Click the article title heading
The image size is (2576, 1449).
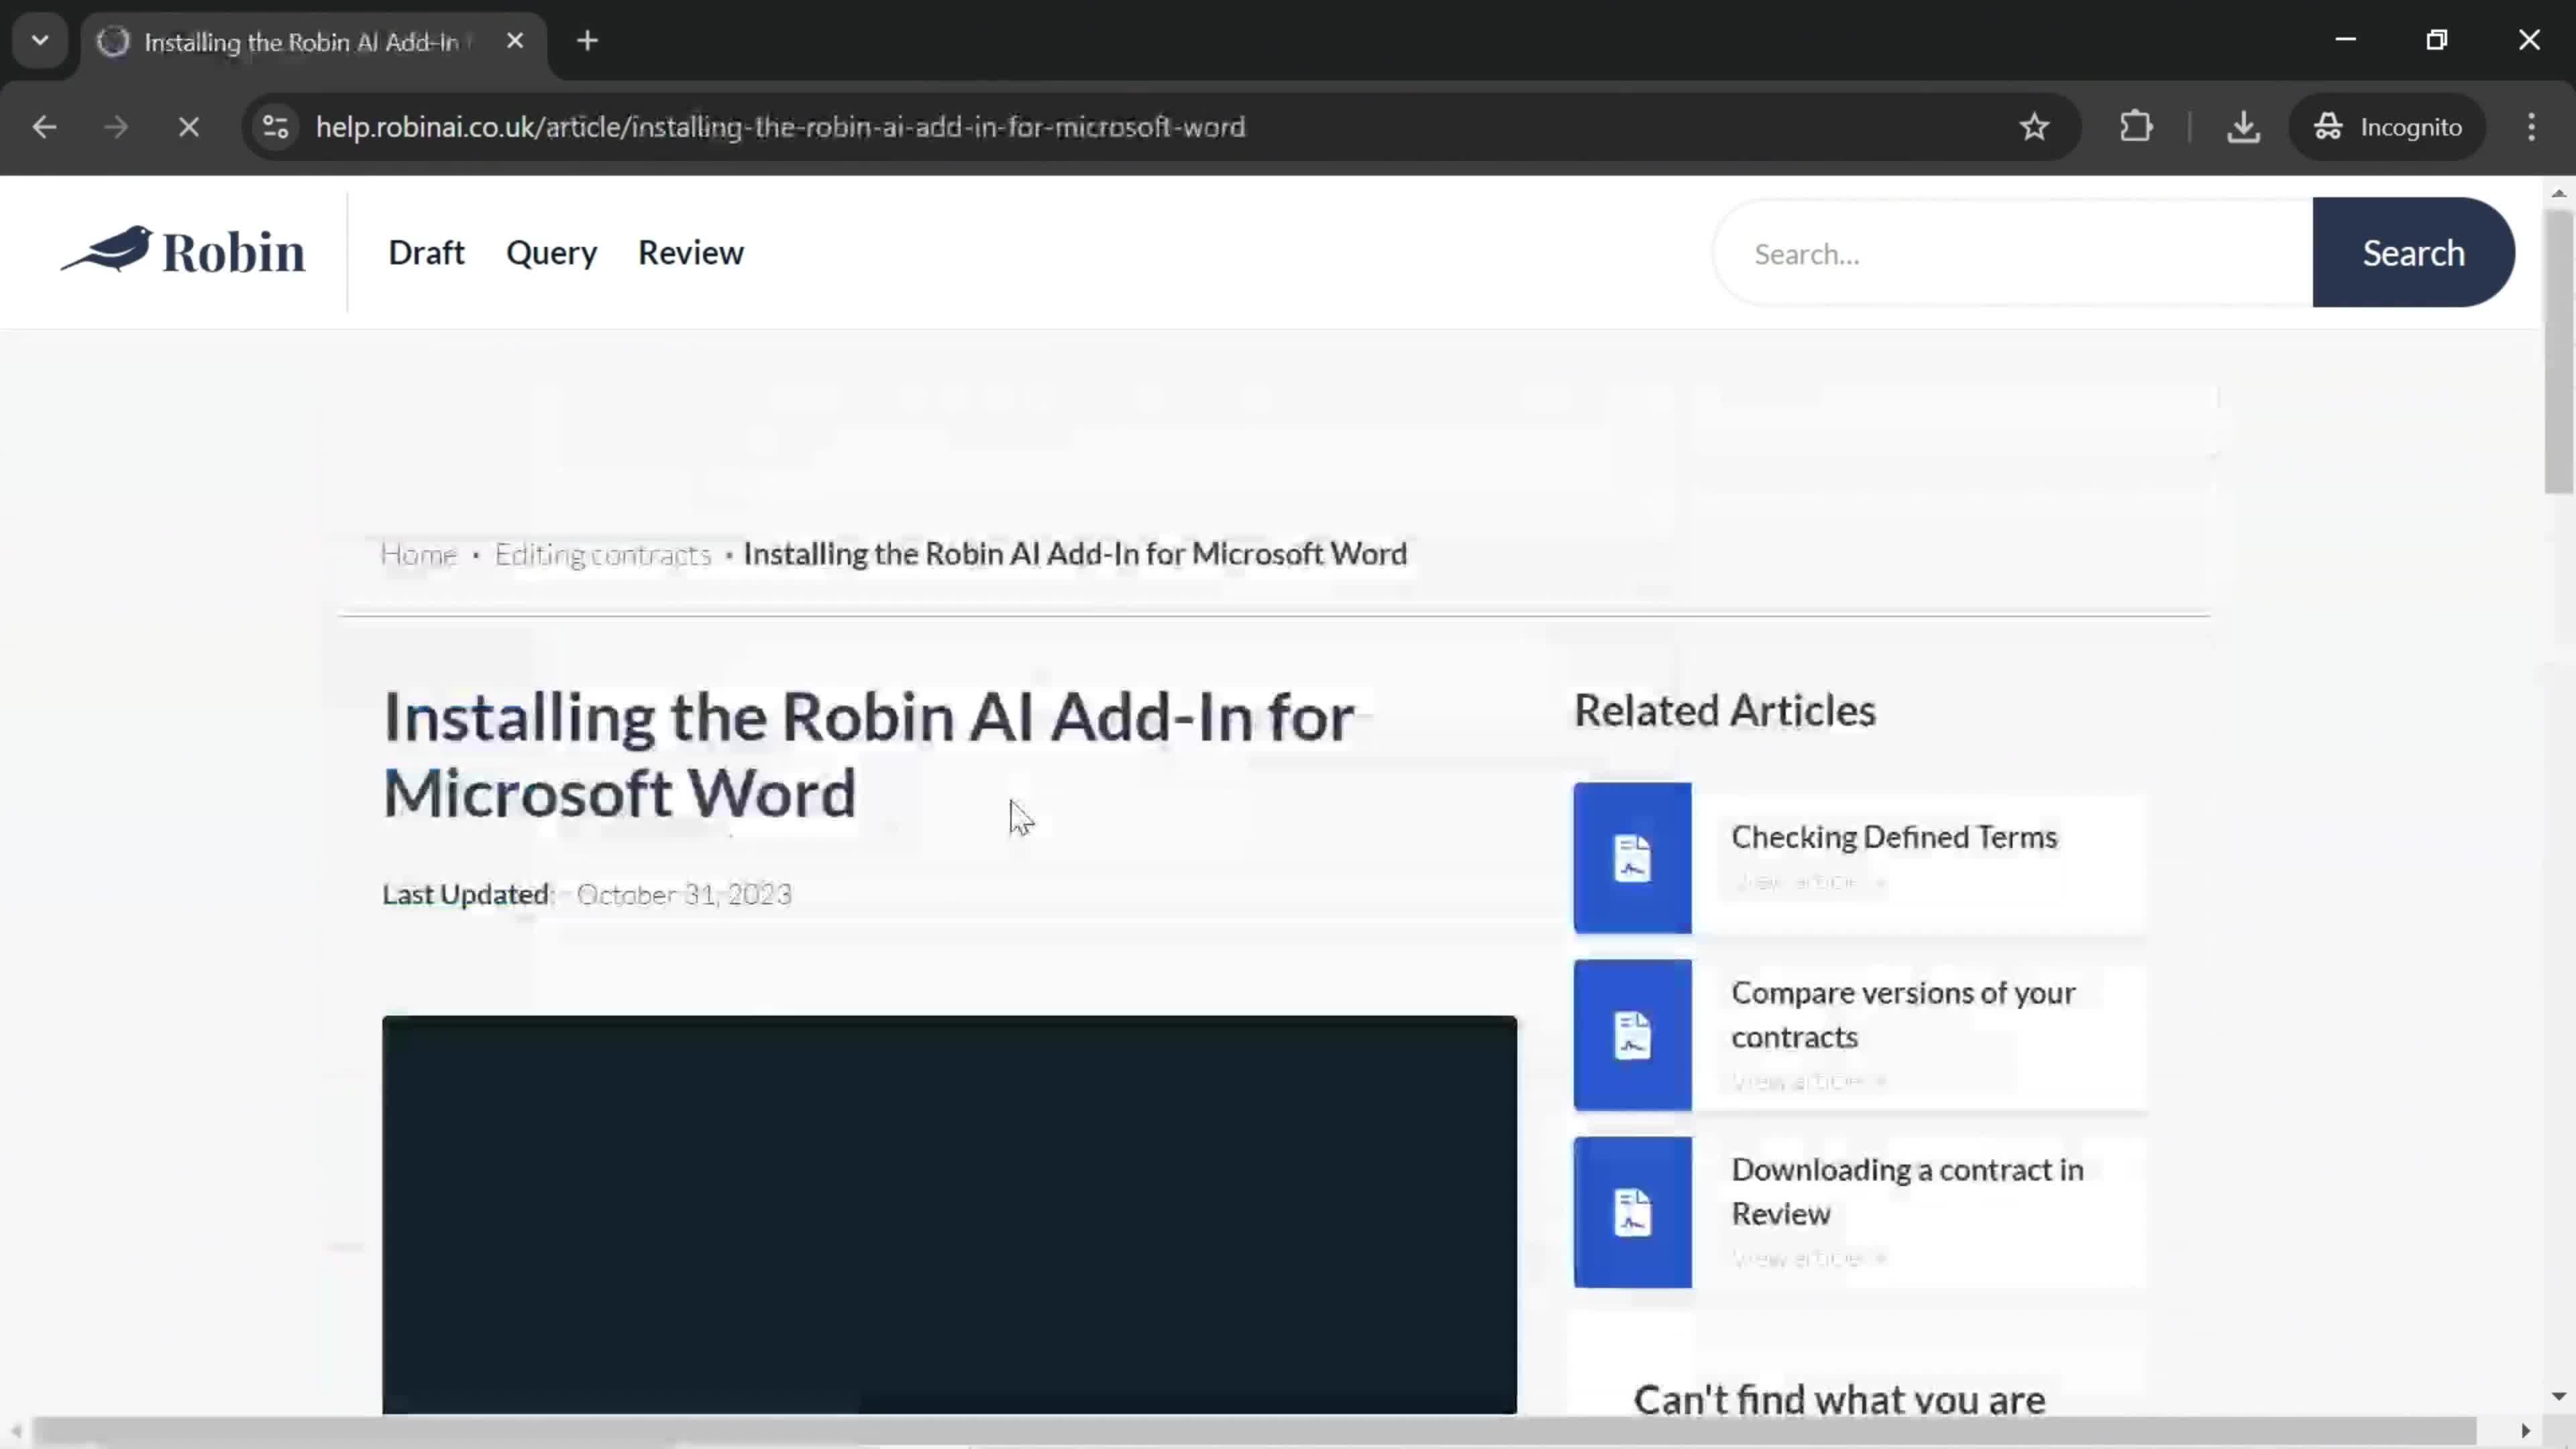(868, 755)
